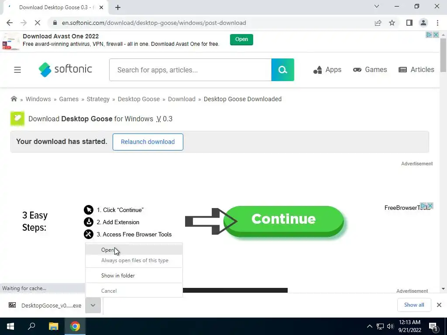Viewport: 447px width, 335px height.
Task: Show hidden system tray icons
Action: tap(369, 326)
